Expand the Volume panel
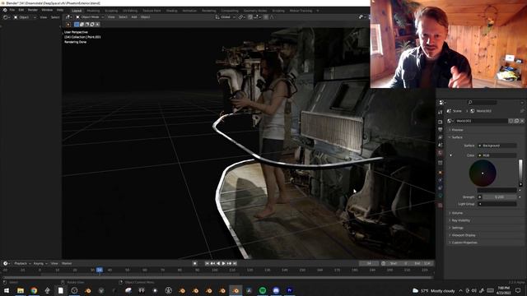 457,213
